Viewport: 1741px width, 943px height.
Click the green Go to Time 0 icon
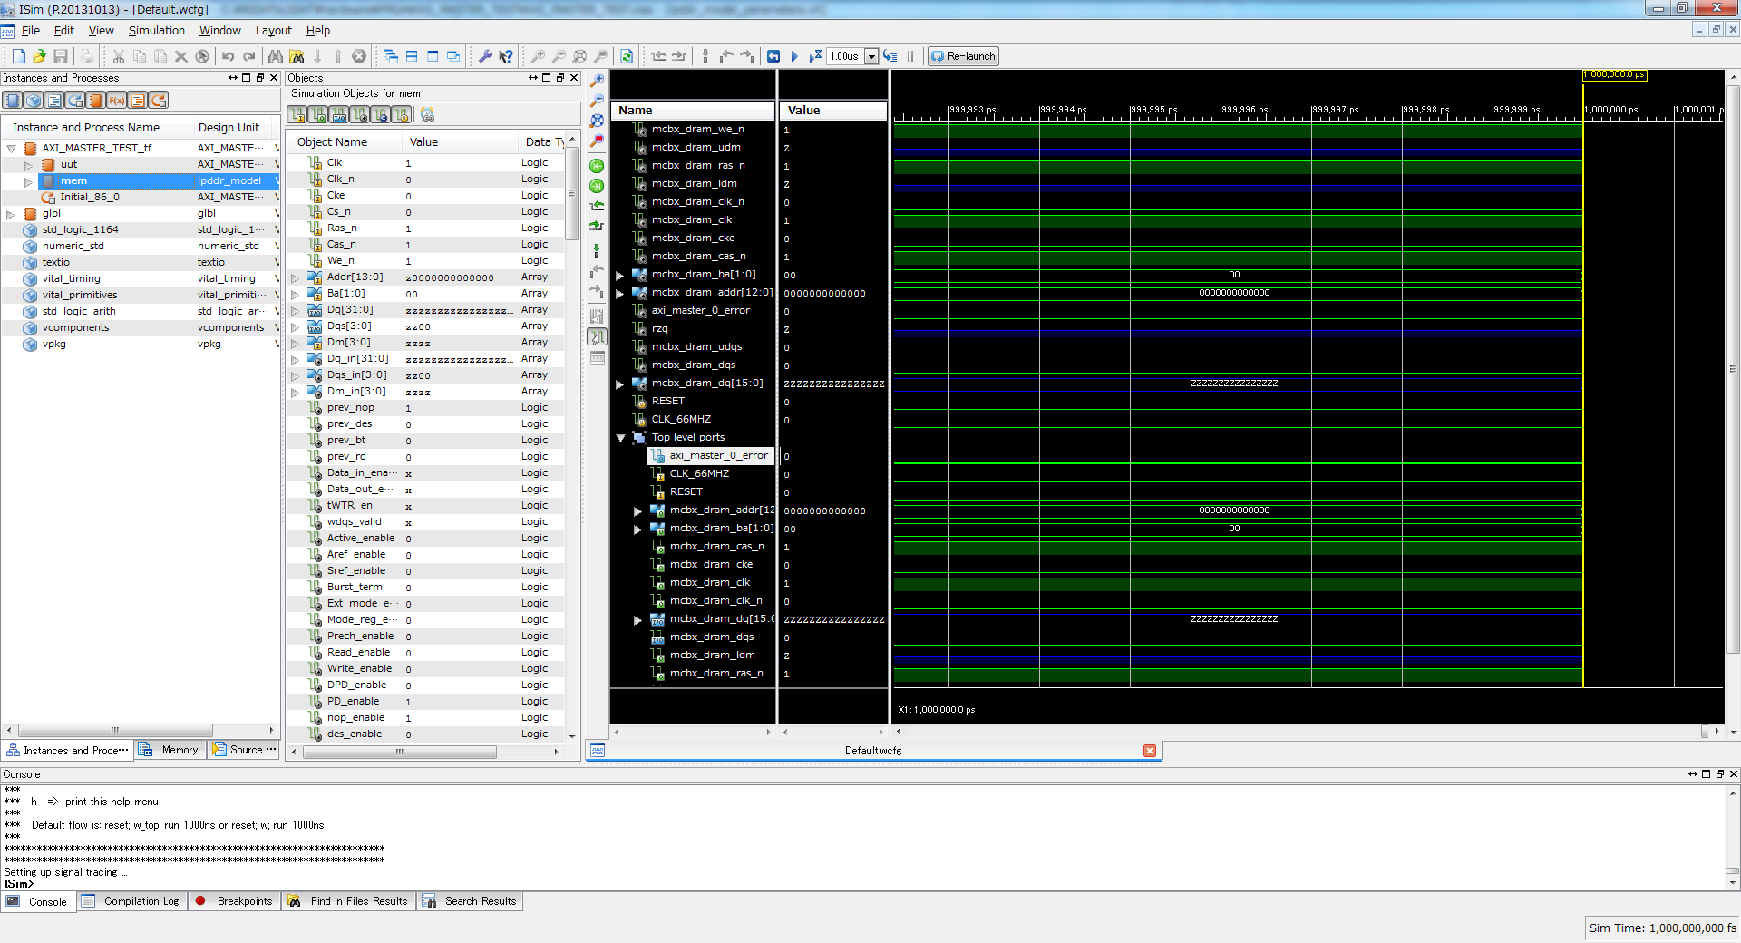(x=597, y=166)
